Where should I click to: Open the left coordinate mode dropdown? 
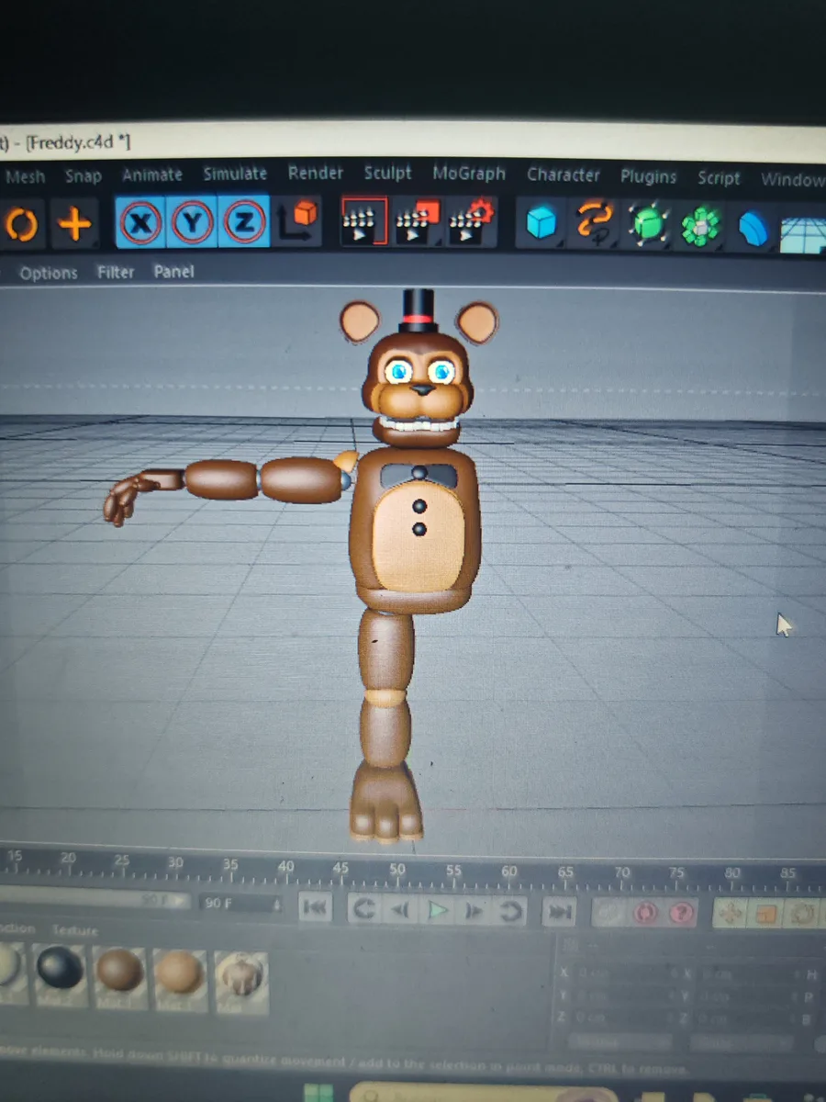619,1042
